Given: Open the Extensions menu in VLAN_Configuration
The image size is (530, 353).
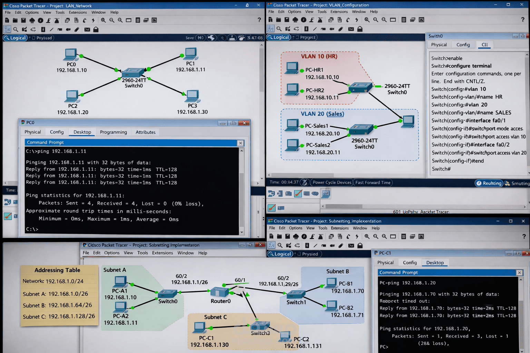Looking at the screenshot, I should (339, 11).
